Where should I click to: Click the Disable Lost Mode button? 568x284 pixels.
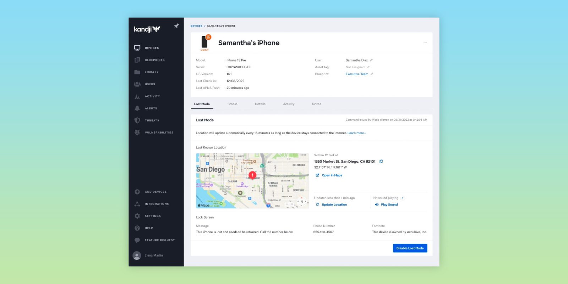pos(410,248)
